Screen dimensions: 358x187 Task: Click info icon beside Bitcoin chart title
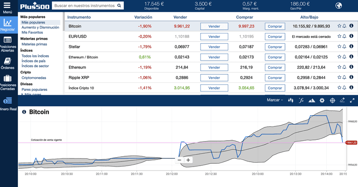point(24,112)
